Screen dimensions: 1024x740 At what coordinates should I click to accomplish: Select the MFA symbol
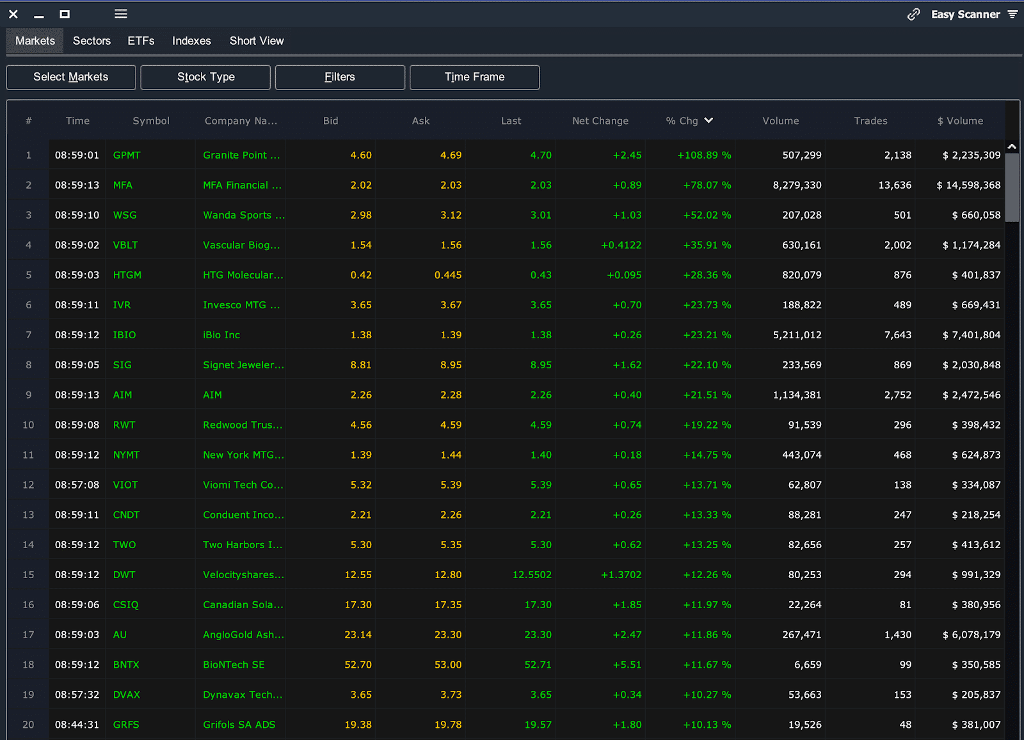pyautogui.click(x=123, y=185)
